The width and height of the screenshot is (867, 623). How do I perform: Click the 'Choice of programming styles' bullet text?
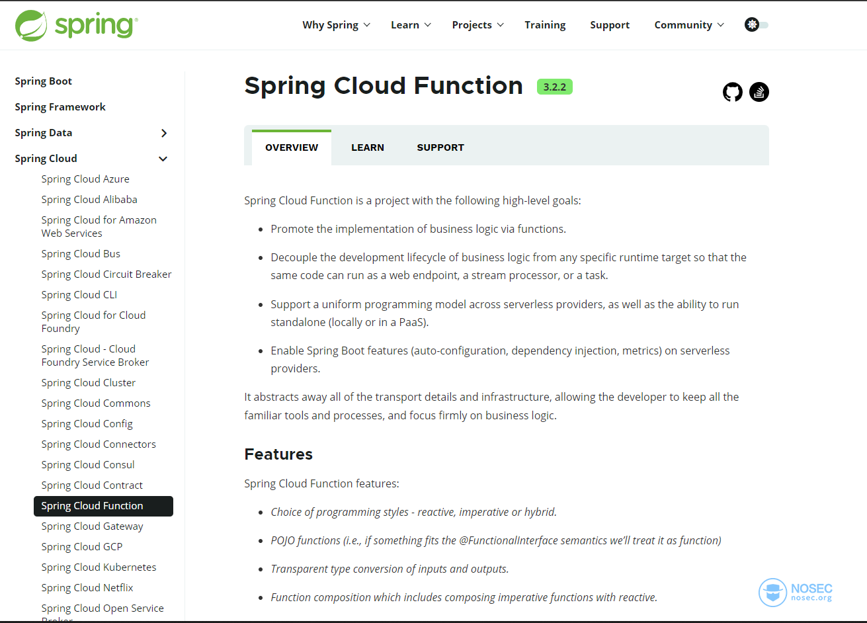point(414,512)
